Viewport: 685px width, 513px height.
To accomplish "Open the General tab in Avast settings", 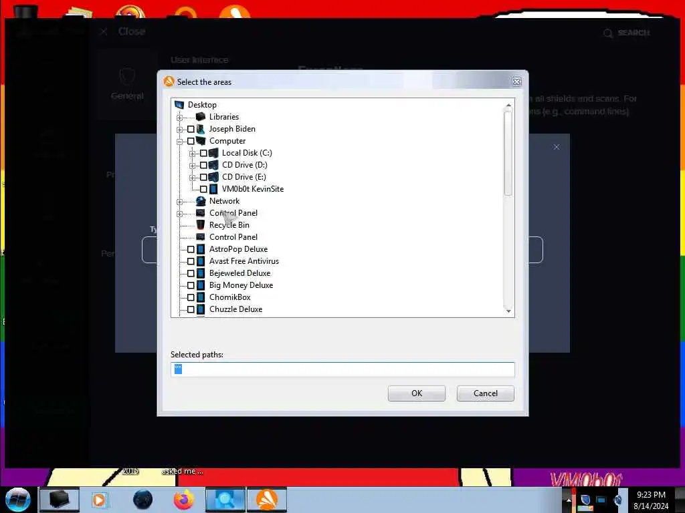I will coord(126,85).
